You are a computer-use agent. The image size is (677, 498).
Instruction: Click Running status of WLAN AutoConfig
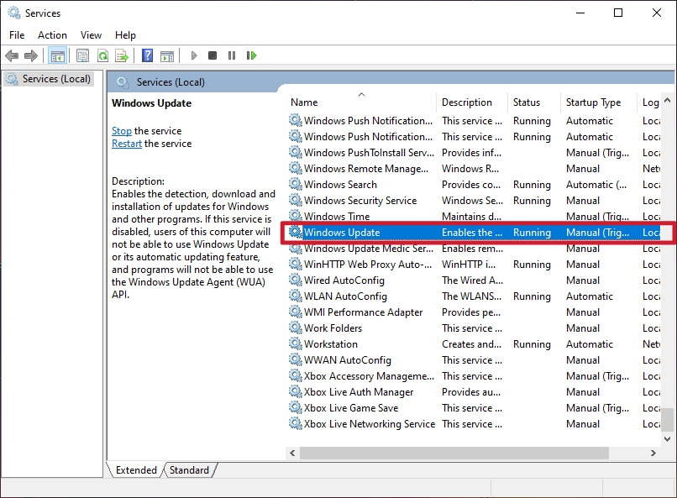coord(532,296)
